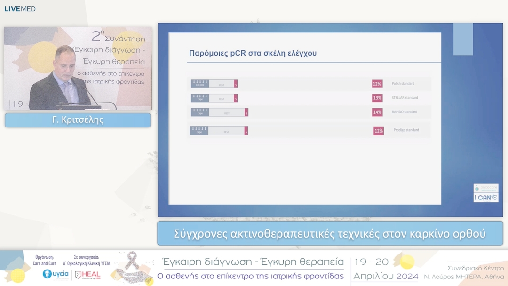Image resolution: width=508 pixels, height=286 pixels.
Task: Click the LIVEMED logo
Action: (20, 8)
